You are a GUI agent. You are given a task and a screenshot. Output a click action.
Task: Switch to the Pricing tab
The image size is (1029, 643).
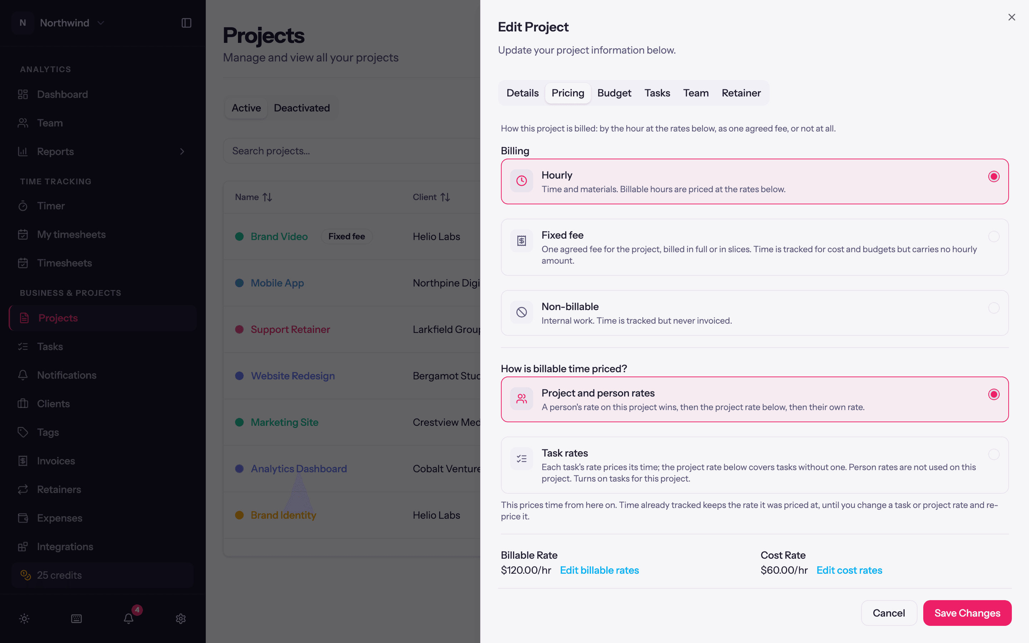[568, 93]
